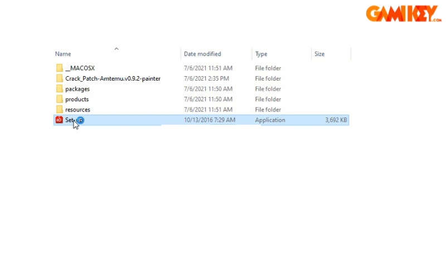Click the packages folder's date modified cell
This screenshot has width=446, height=278.
209,89
